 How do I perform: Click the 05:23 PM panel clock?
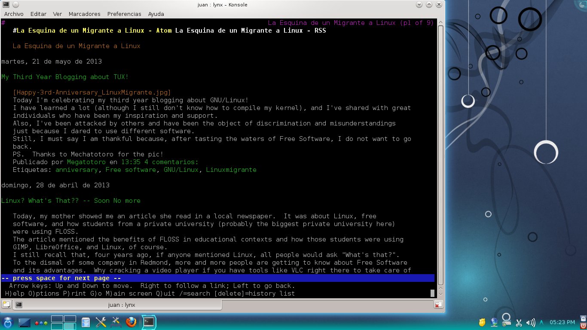point(562,322)
